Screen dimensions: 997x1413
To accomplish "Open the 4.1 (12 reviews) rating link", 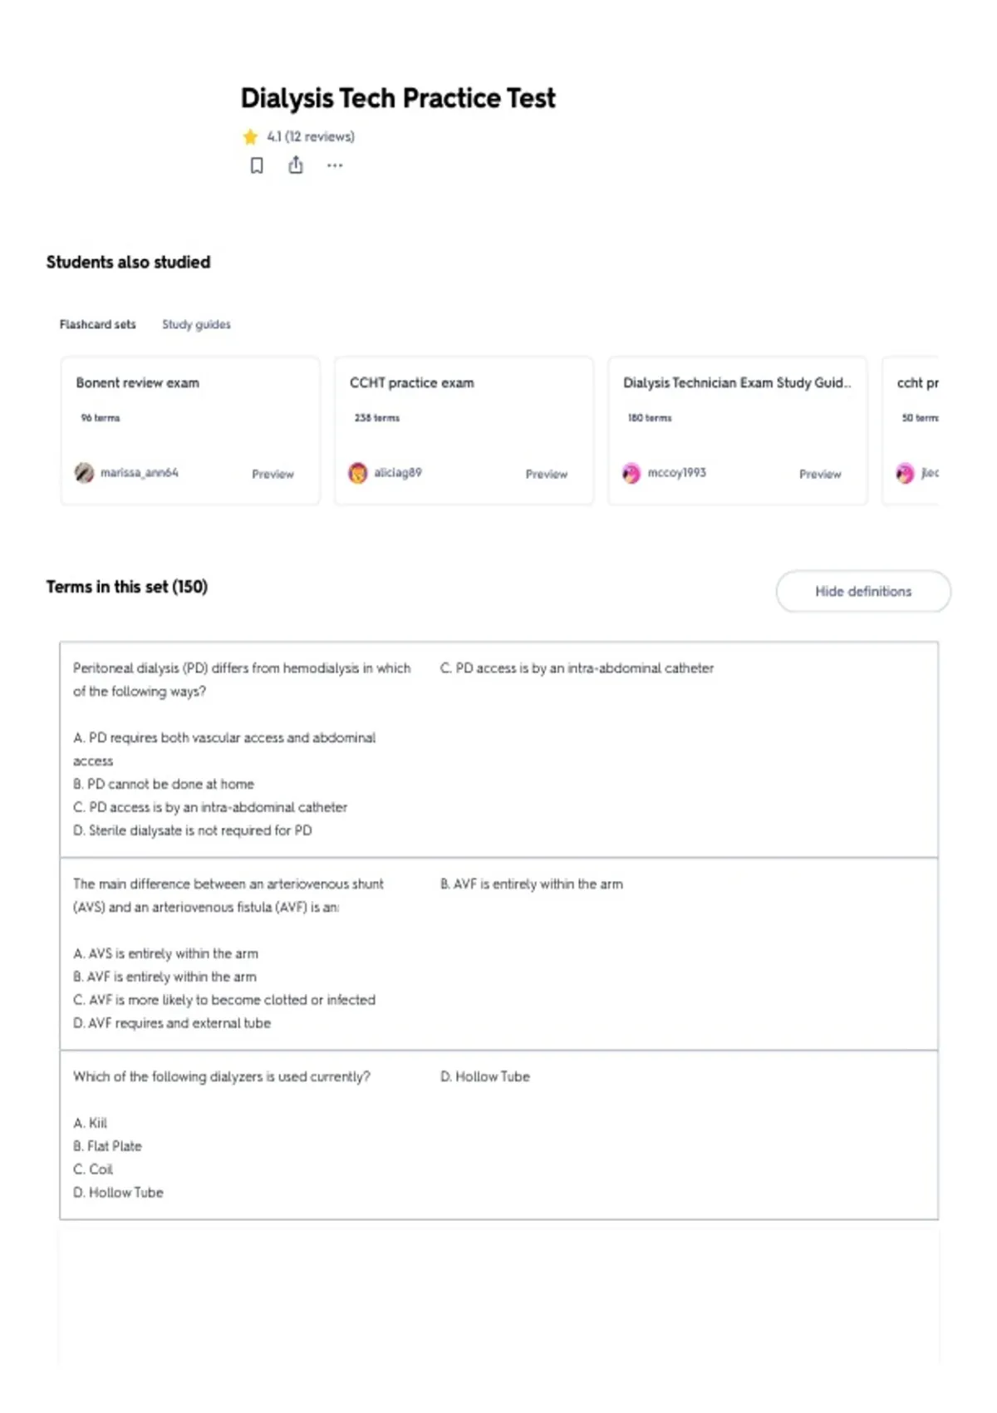I will click(x=311, y=136).
